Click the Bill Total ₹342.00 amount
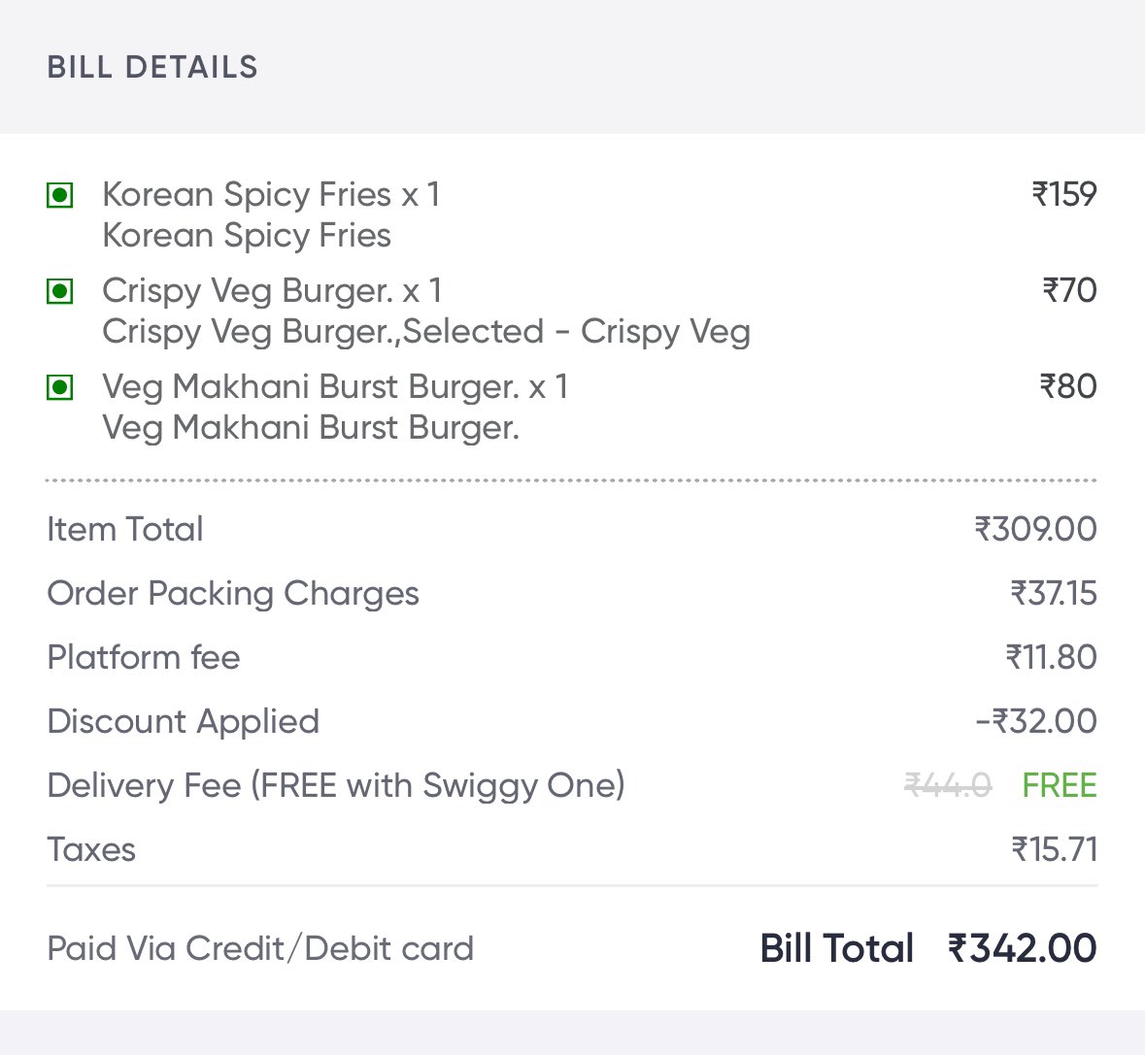The height and width of the screenshot is (1055, 1145). click(x=1023, y=948)
